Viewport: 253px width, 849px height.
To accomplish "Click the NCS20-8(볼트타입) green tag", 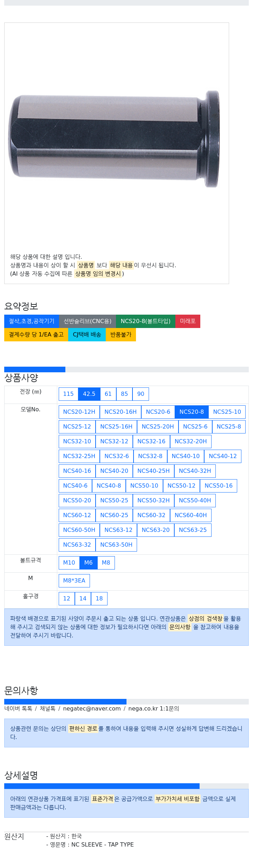I will 145,321.
